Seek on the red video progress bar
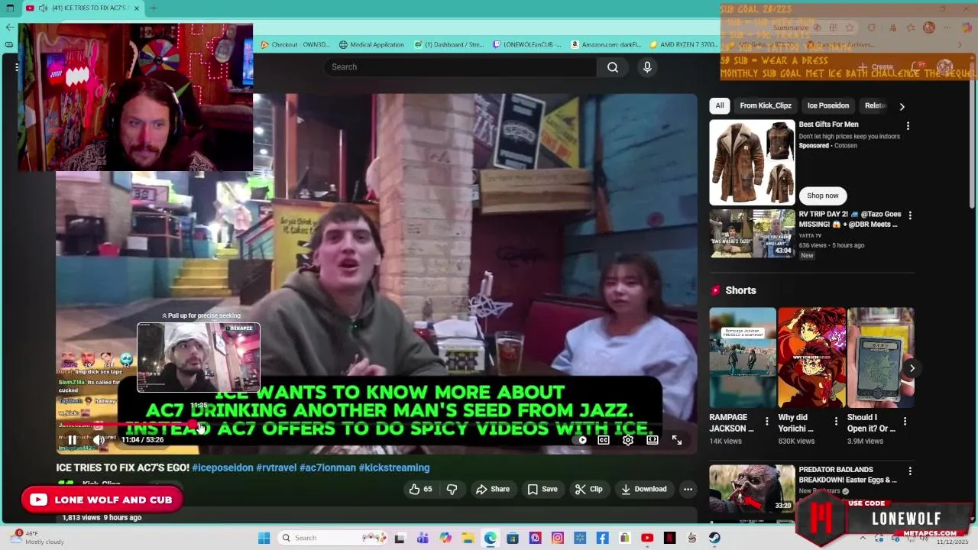The width and height of the screenshot is (978, 550). pyautogui.click(x=377, y=425)
